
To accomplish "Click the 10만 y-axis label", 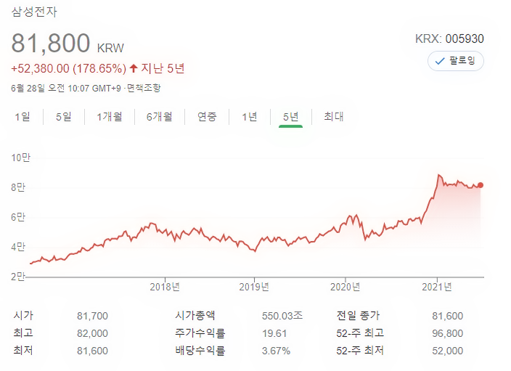I will [20, 158].
